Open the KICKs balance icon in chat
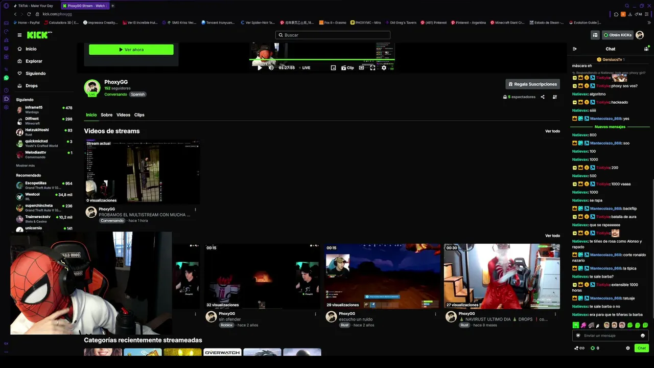Viewport: 654px width, 368px height. tap(593, 348)
